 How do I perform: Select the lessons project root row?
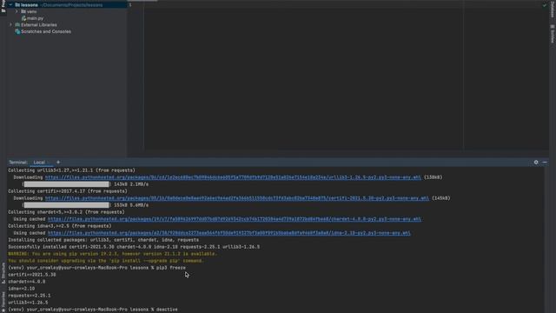click(x=67, y=5)
